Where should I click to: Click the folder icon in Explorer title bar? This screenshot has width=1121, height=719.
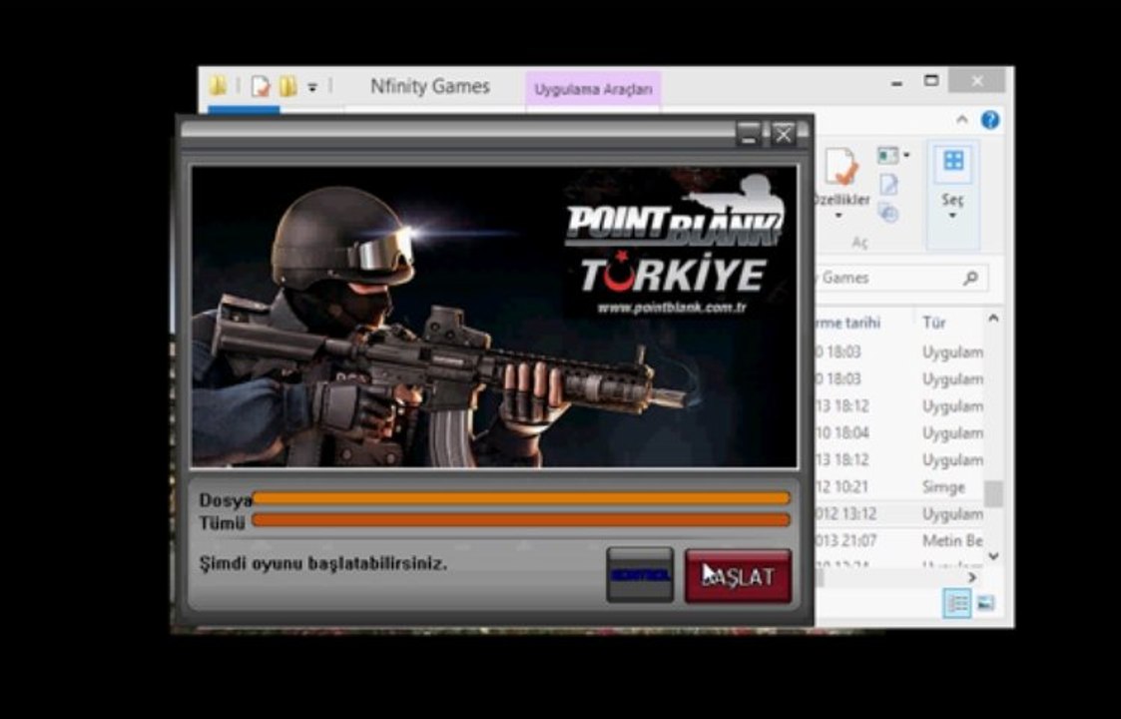tap(218, 87)
